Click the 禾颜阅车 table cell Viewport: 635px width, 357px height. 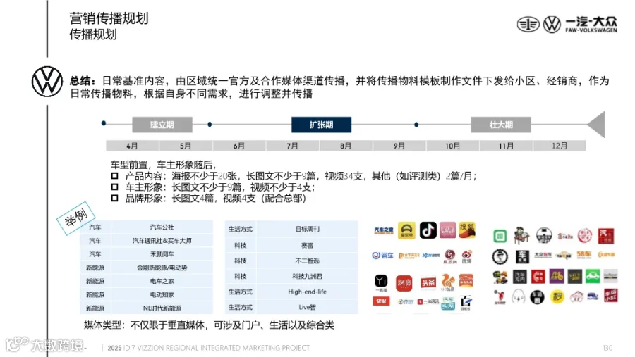(162, 254)
